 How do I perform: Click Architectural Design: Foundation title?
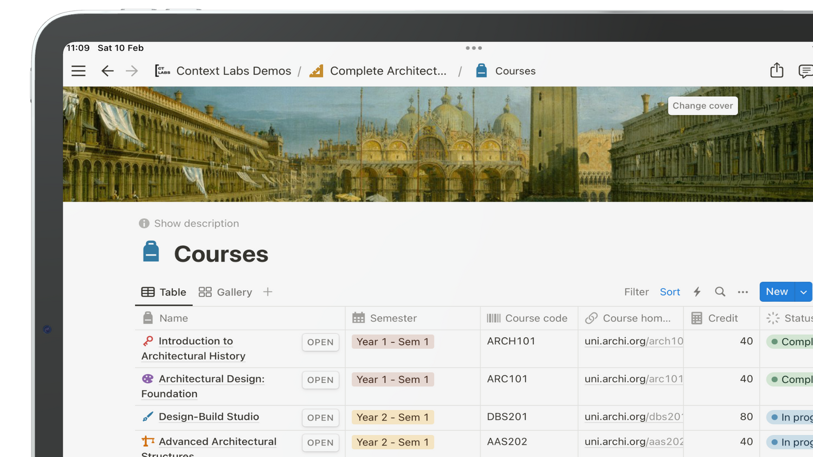pyautogui.click(x=203, y=387)
